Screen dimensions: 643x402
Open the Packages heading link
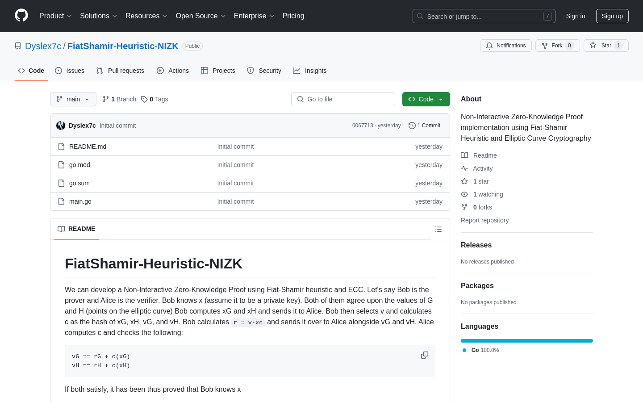477,286
